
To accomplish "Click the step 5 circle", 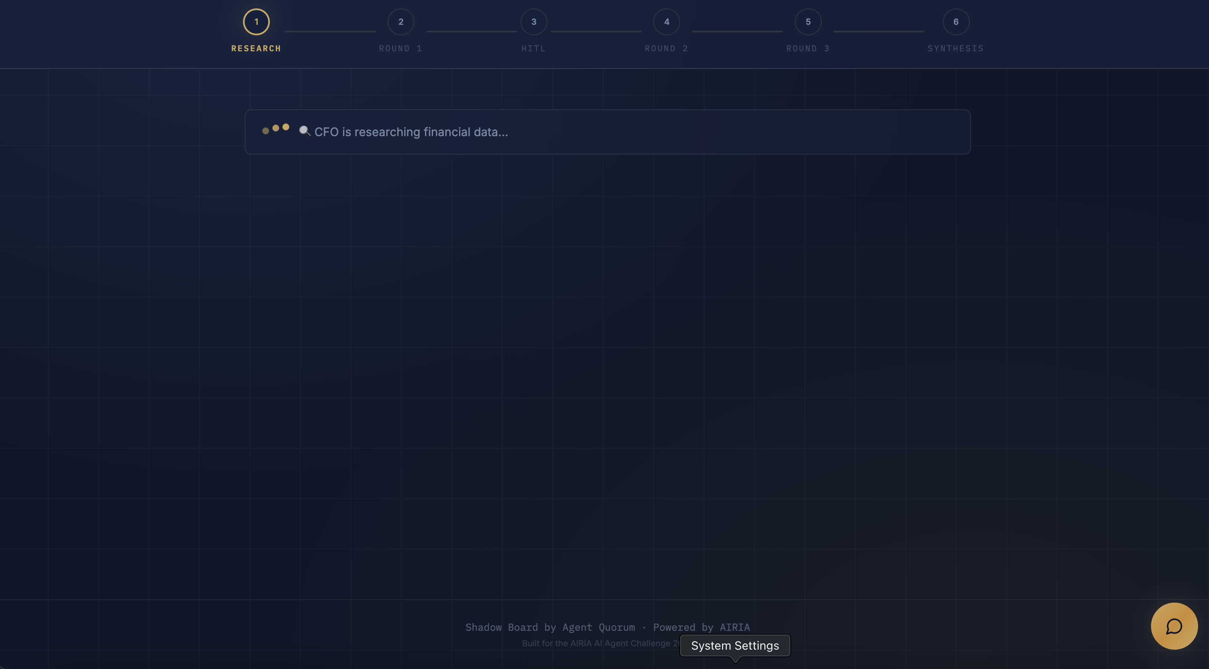I will point(808,22).
